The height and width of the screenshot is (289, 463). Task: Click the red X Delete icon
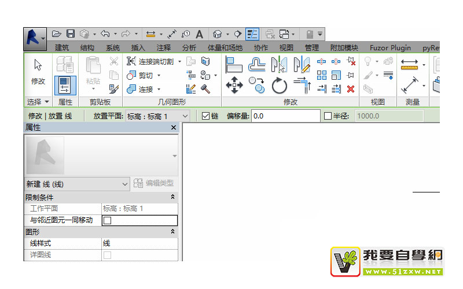(350, 88)
